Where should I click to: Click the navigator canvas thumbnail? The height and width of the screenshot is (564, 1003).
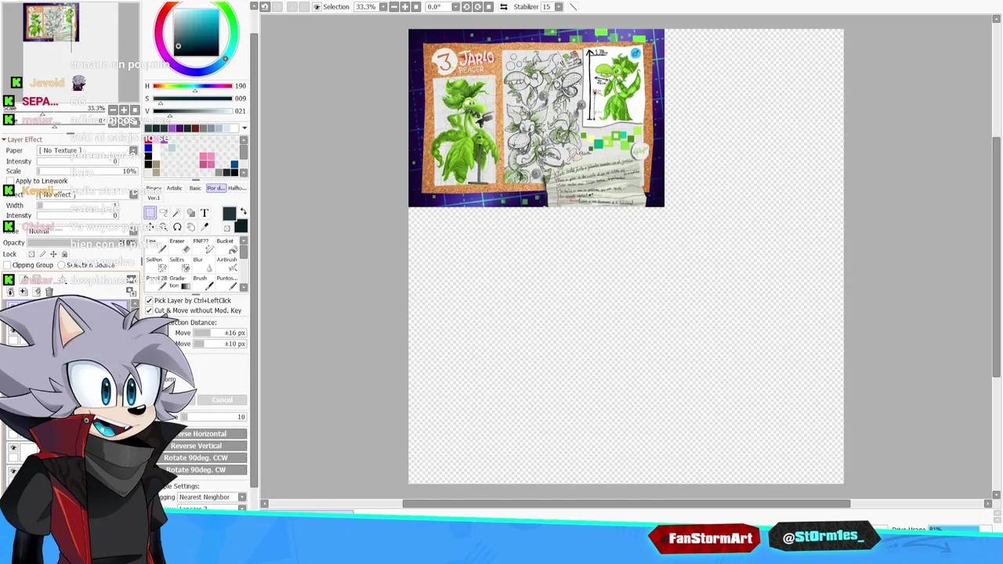pos(51,22)
